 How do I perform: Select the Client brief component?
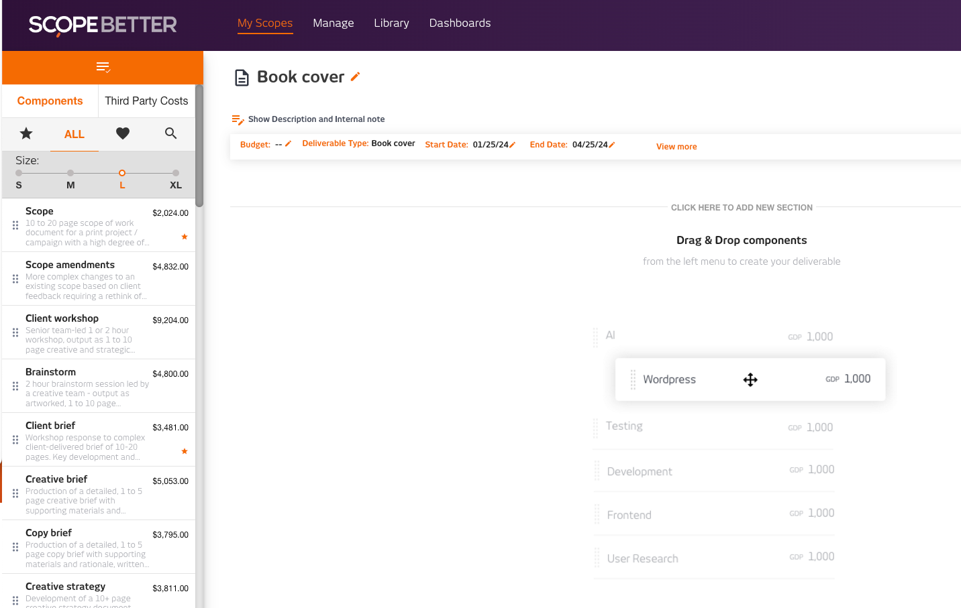tap(99, 440)
